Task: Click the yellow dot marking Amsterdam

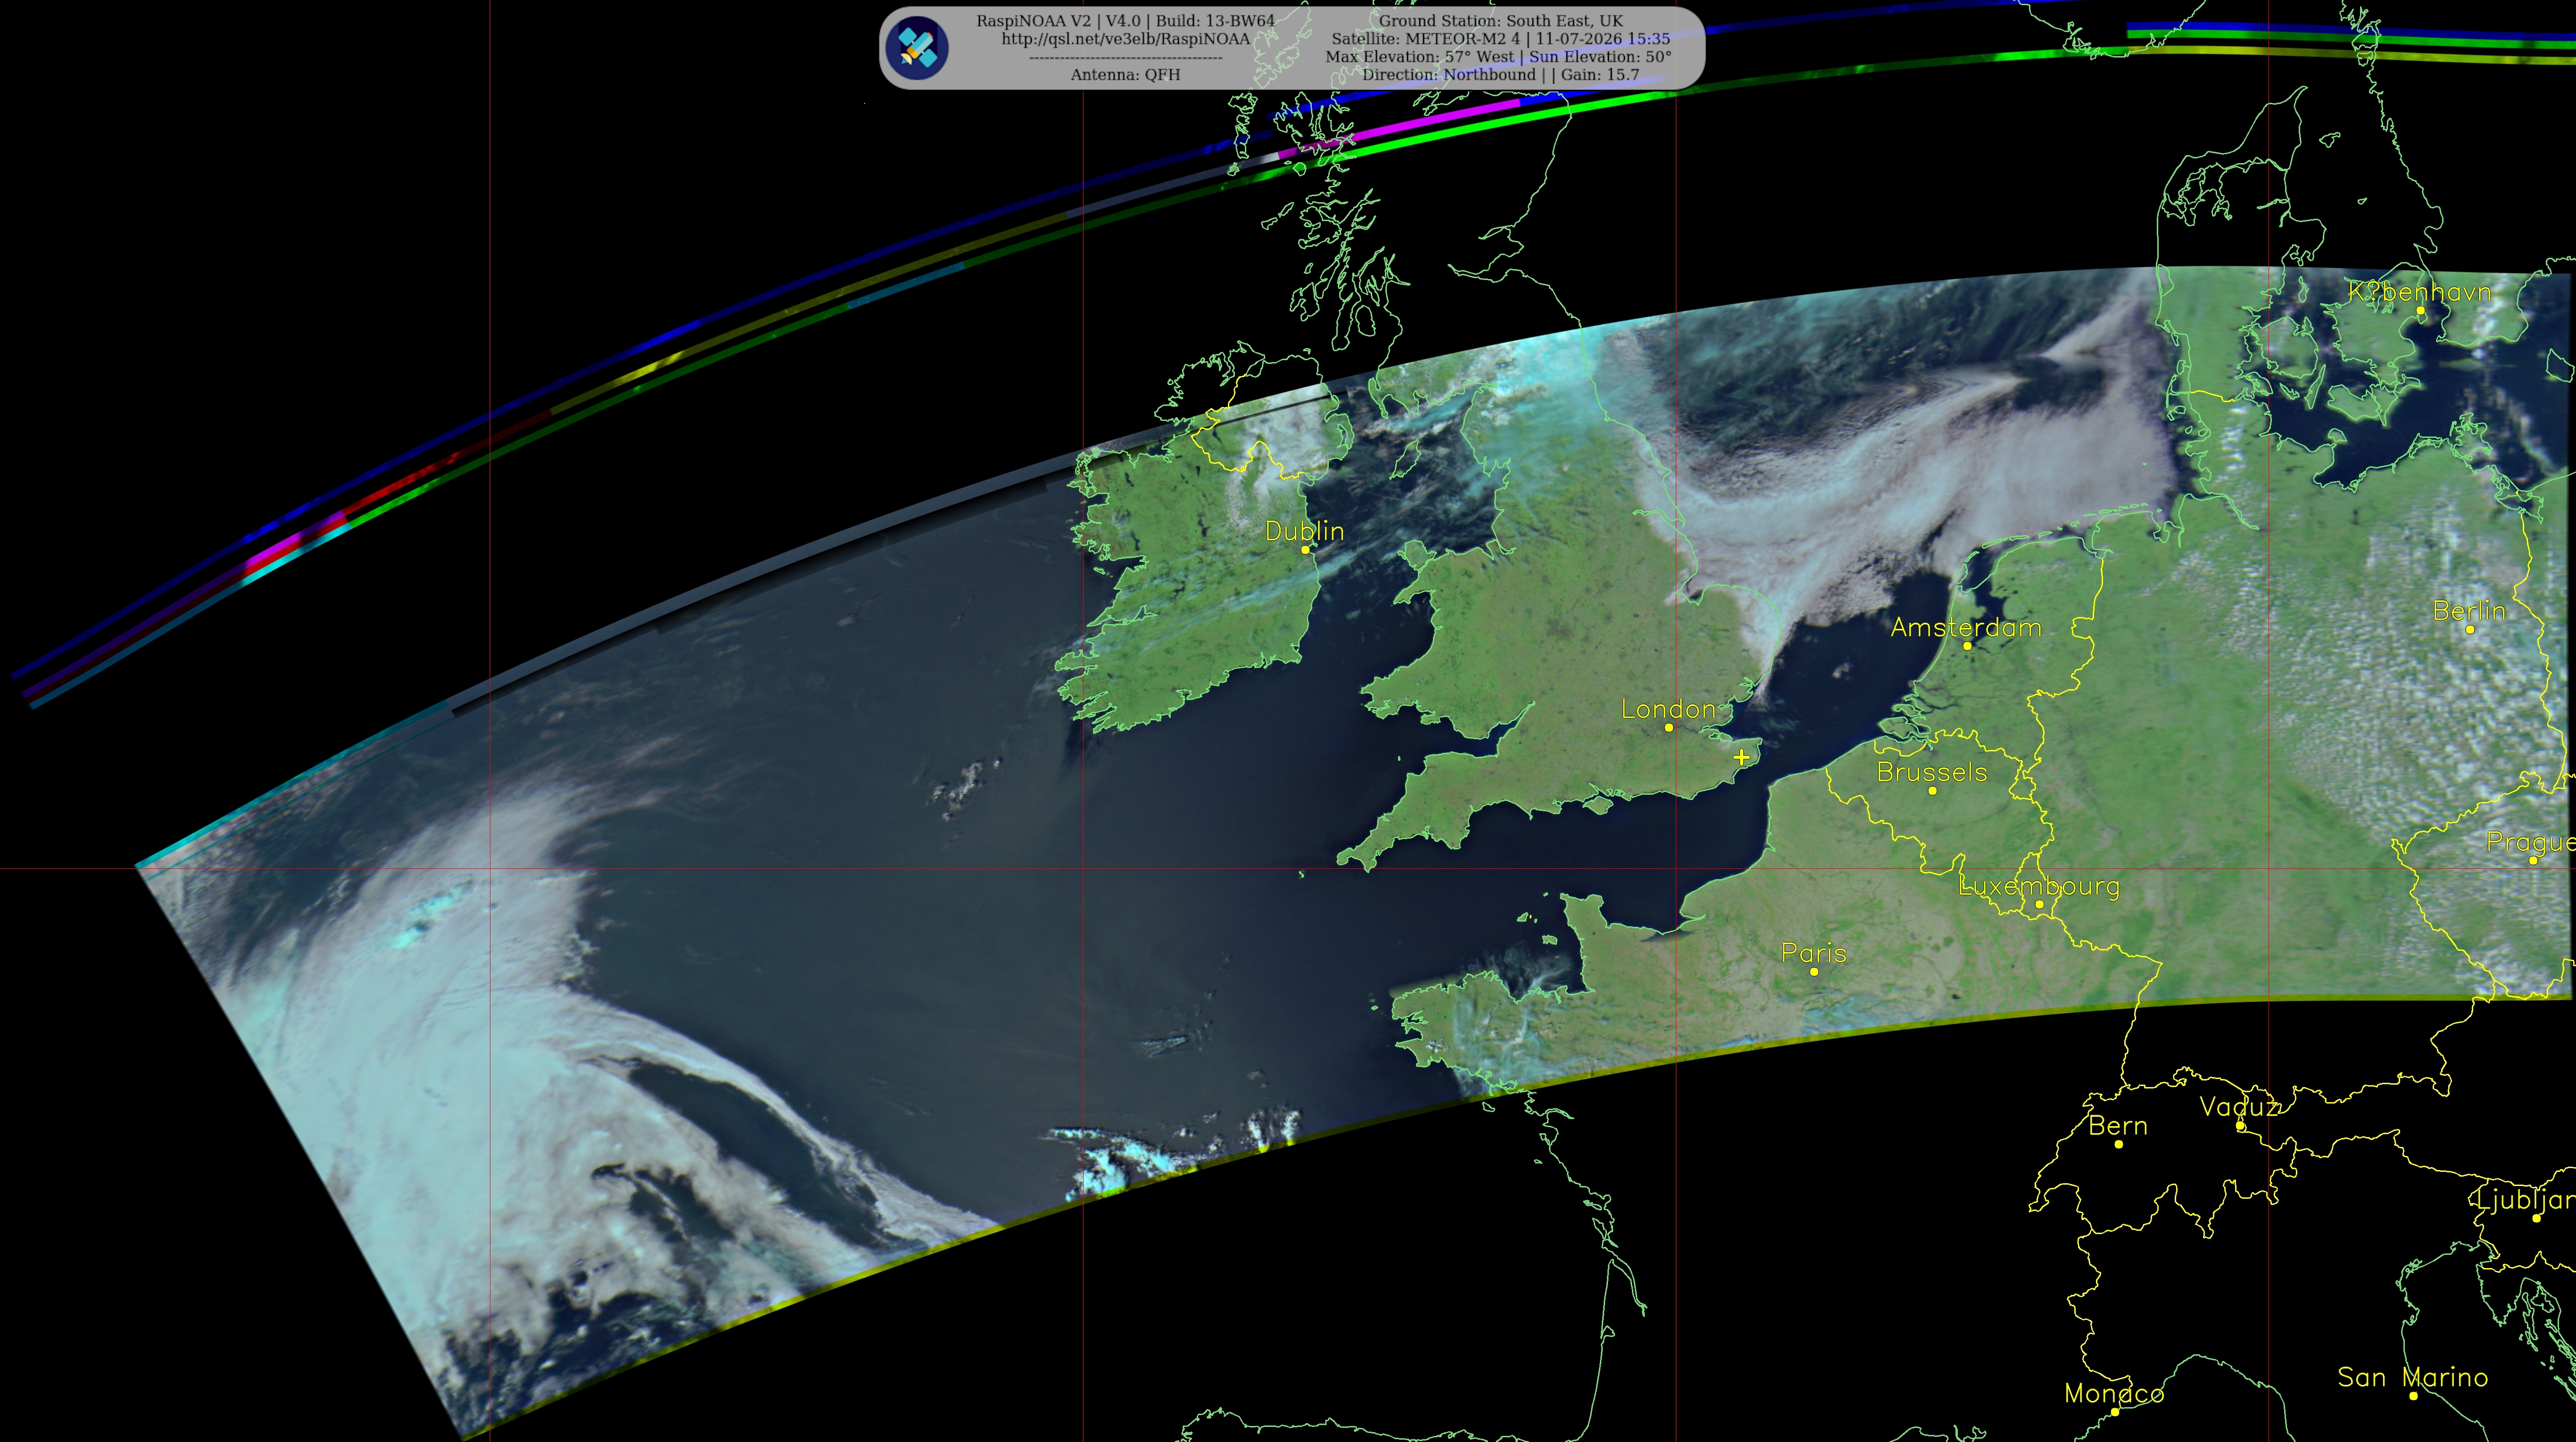Action: (1967, 646)
